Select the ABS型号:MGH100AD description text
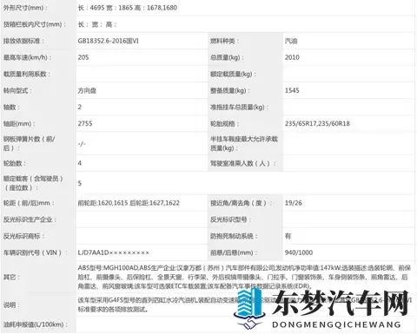417x334 pixels. tap(244, 277)
